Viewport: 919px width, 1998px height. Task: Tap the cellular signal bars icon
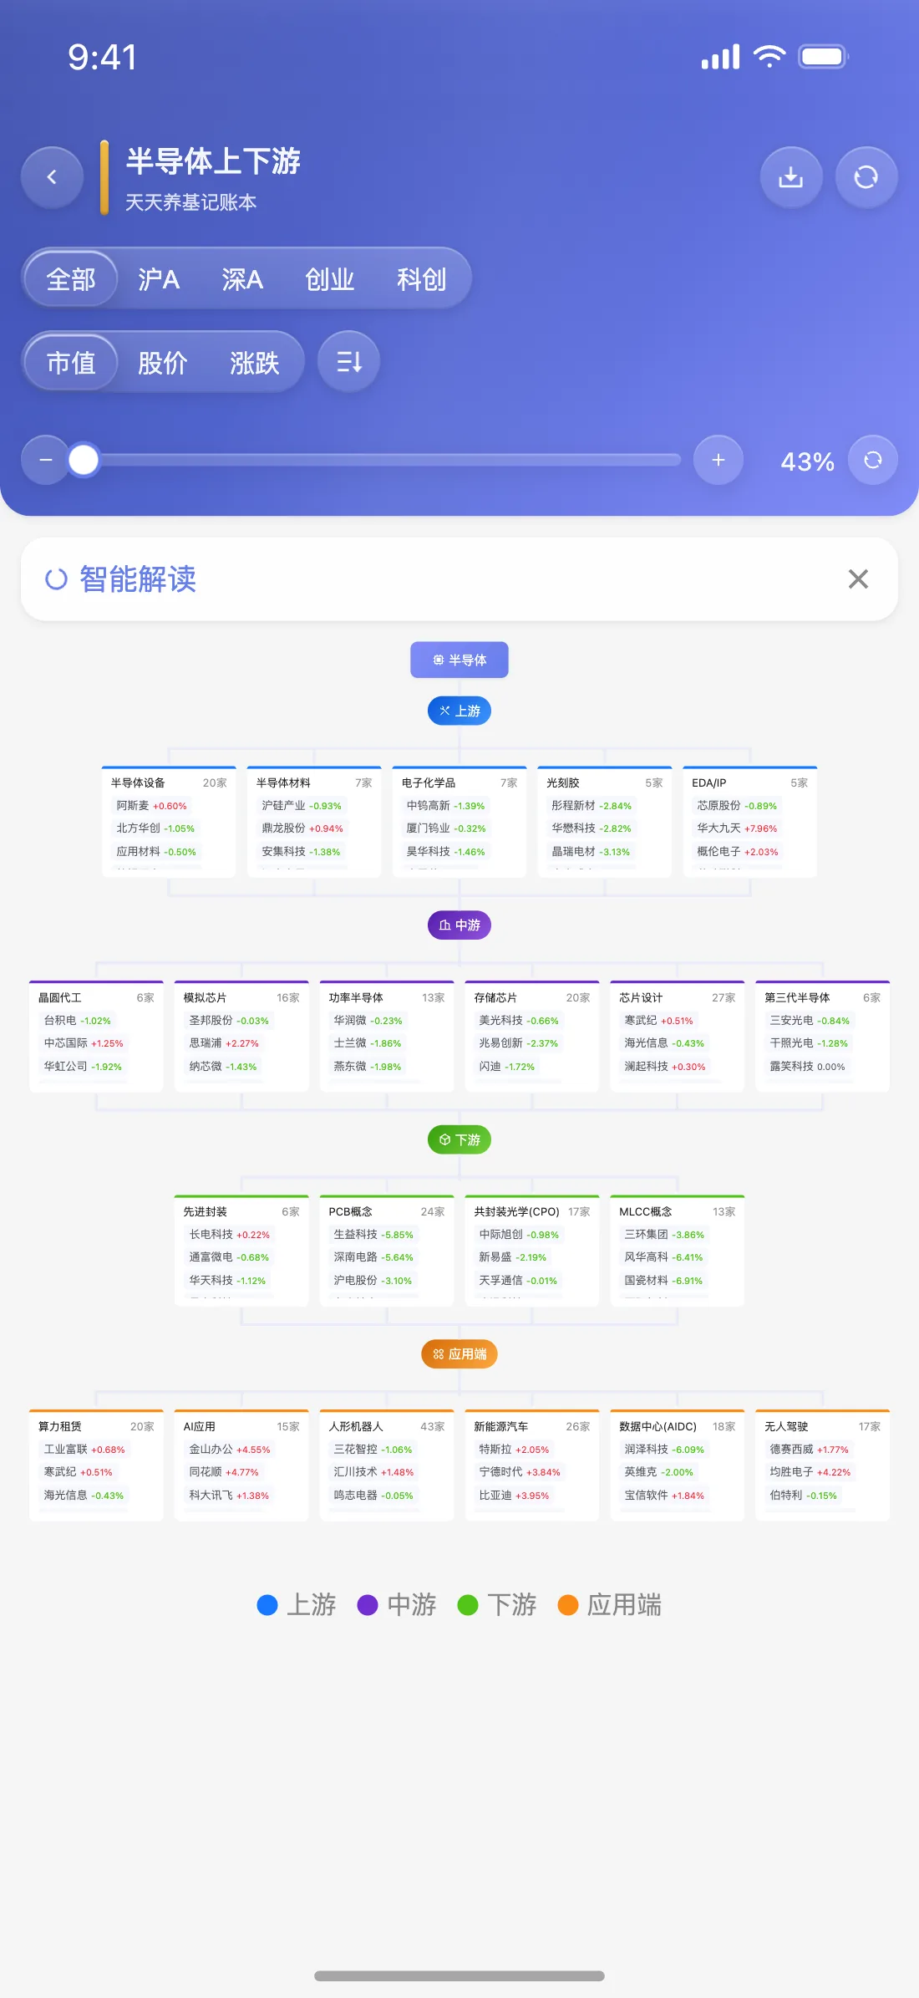point(721,57)
